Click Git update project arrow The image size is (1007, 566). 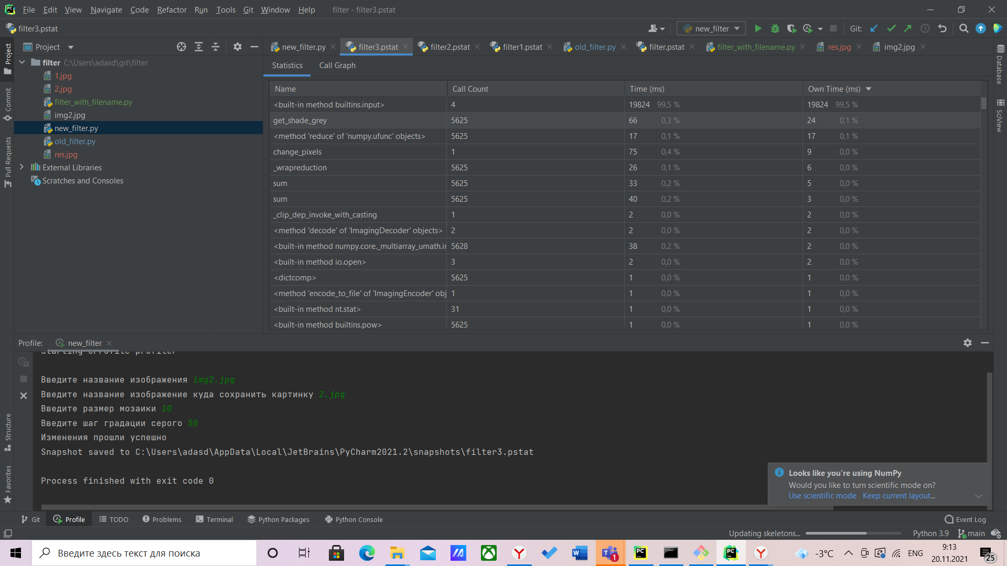pyautogui.click(x=874, y=29)
